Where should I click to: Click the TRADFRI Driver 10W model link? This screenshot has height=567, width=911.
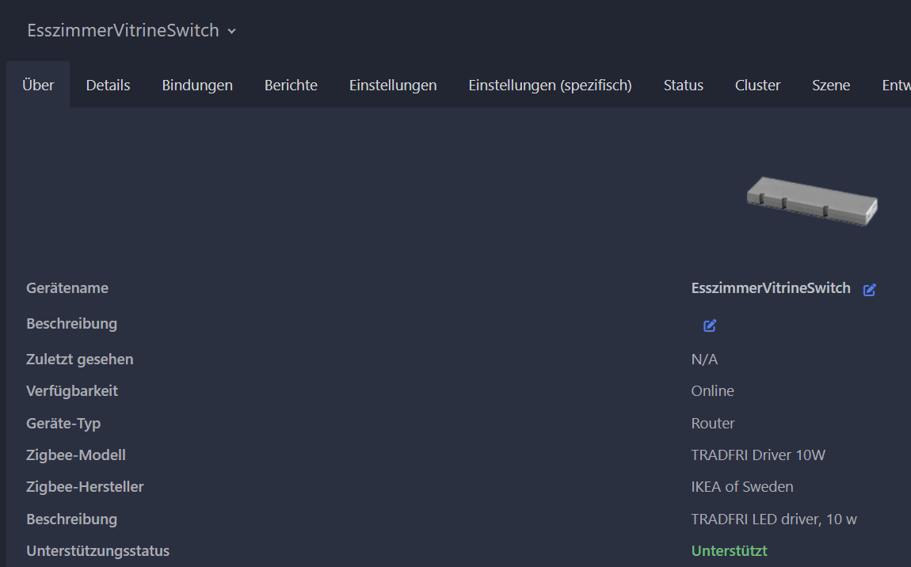(x=758, y=455)
